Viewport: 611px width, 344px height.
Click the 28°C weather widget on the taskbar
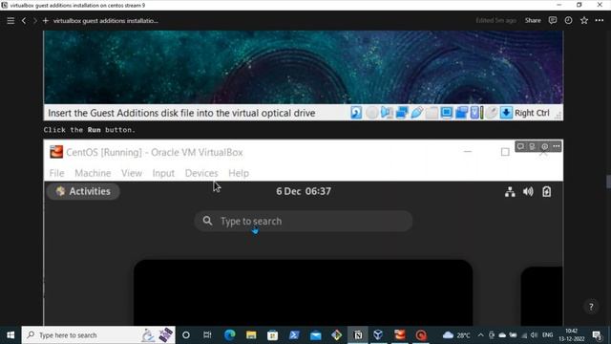[456, 335]
